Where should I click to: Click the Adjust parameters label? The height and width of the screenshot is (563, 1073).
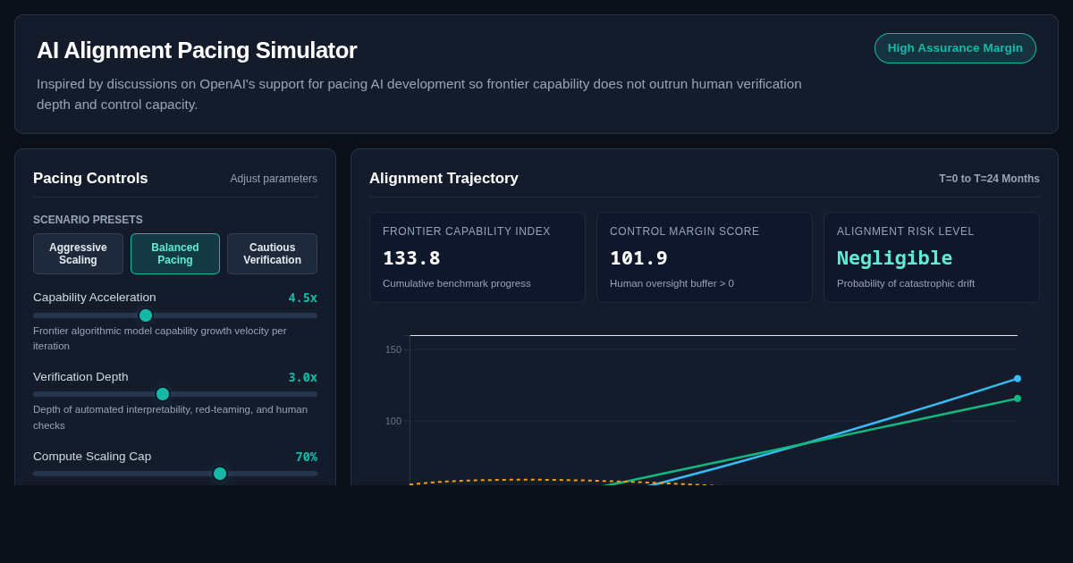pyautogui.click(x=274, y=179)
